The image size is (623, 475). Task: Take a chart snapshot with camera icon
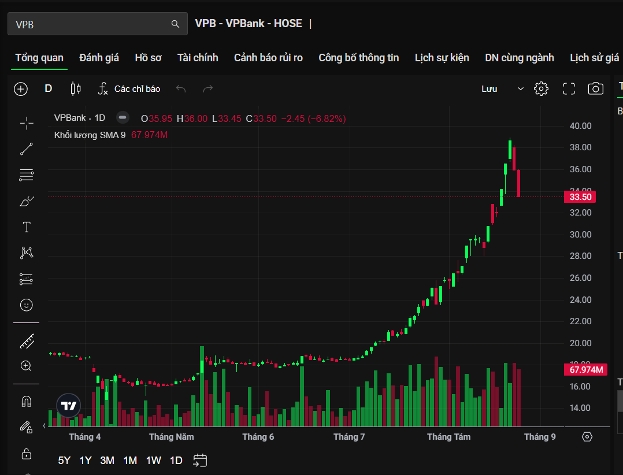pos(596,88)
